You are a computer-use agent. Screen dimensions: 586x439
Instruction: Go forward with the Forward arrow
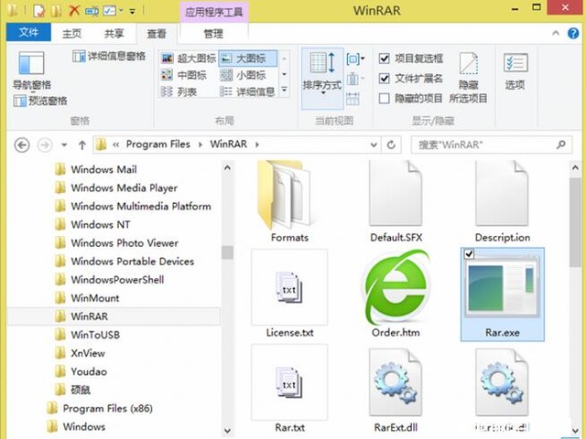(45, 145)
